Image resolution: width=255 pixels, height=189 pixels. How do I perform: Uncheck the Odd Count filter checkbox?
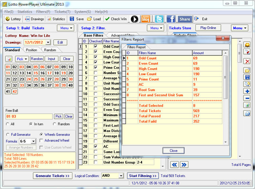95,46
